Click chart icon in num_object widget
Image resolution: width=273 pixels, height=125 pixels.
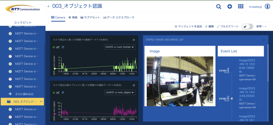(x=58, y=93)
